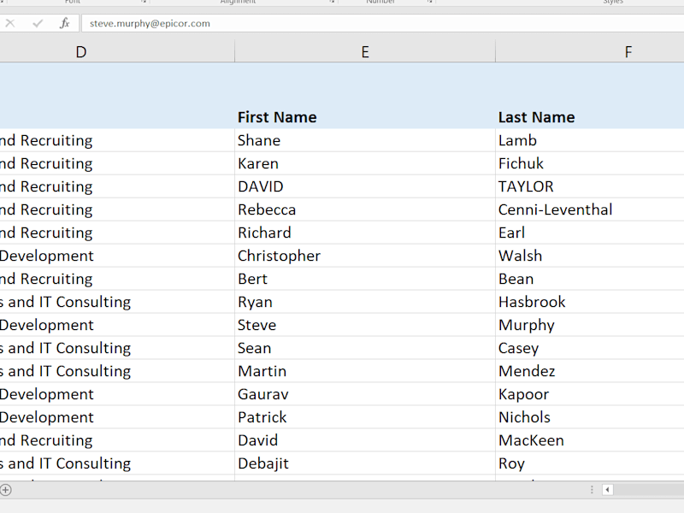This screenshot has width=684, height=513.
Task: Select column E header
Action: 365,52
